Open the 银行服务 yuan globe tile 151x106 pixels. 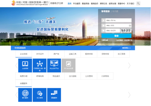pos(25,95)
